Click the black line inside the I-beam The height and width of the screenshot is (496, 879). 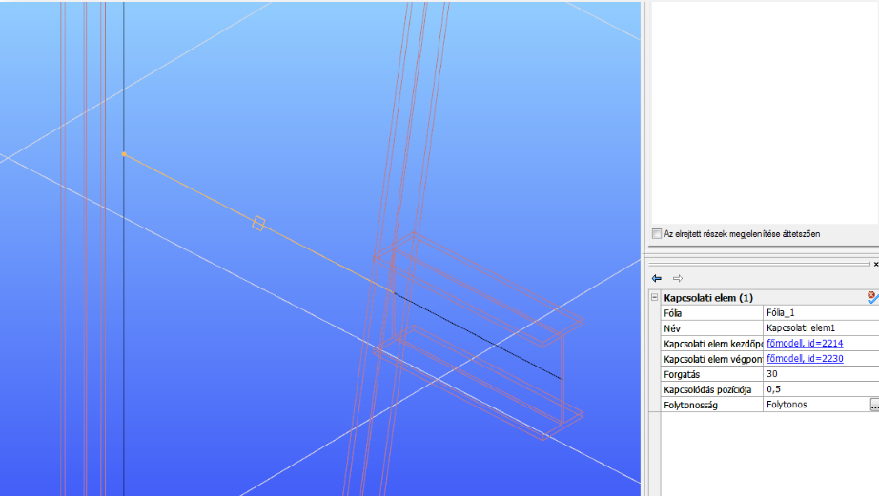click(477, 336)
